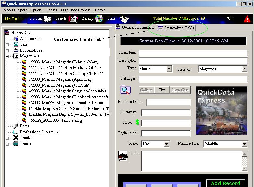Open the Tutorial book icon
The width and height of the screenshot is (254, 187).
48,19
